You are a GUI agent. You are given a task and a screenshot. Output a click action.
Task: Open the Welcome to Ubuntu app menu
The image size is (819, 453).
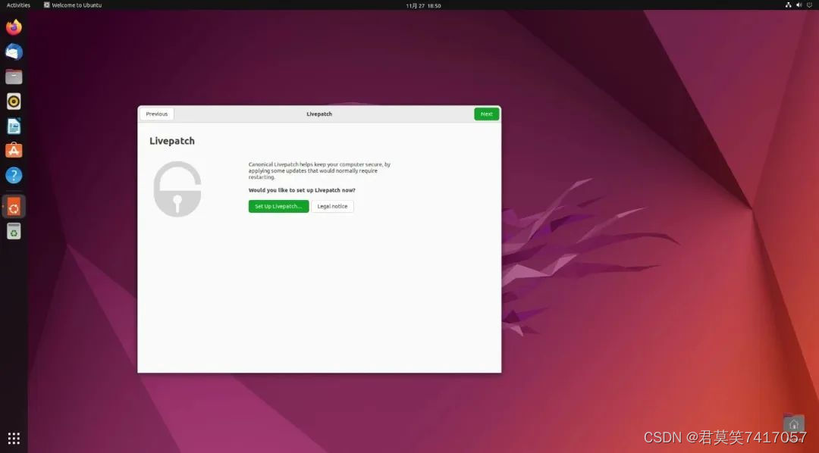[x=73, y=5]
